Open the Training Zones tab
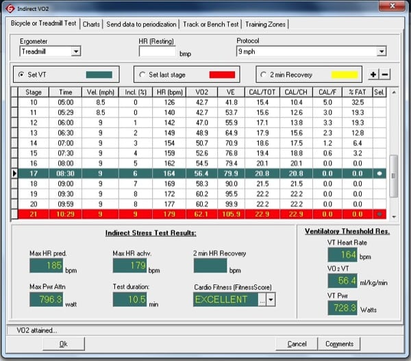Image resolution: width=411 pixels, height=361 pixels. tap(265, 25)
